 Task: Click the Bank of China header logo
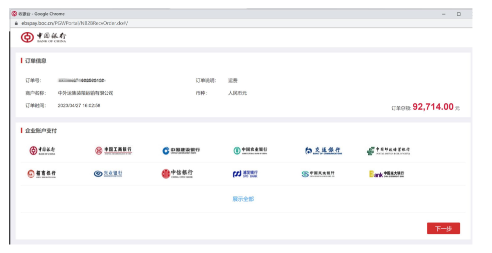(44, 37)
